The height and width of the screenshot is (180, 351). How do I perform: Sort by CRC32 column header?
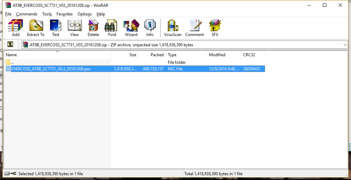(x=253, y=55)
